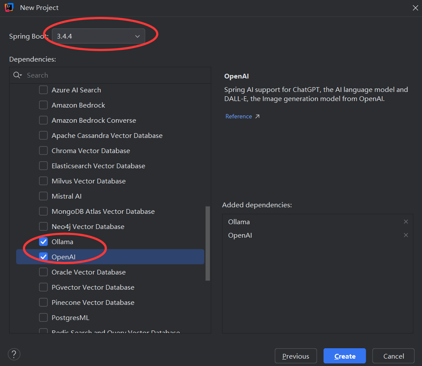Screen dimensions: 422x366
Task: Check Oracle Vector Database box
Action: click(x=43, y=272)
